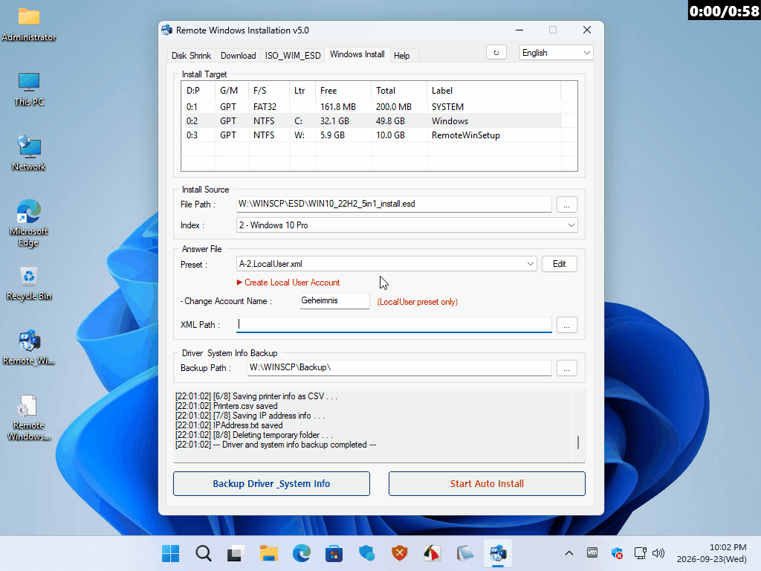Browse for the install source file path
Viewport: 761px width, 571px height.
pyautogui.click(x=566, y=204)
